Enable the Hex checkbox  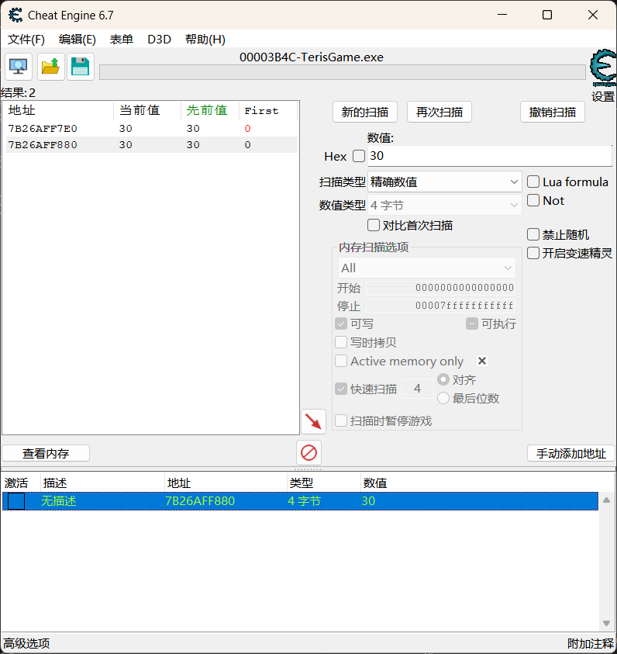tap(358, 156)
